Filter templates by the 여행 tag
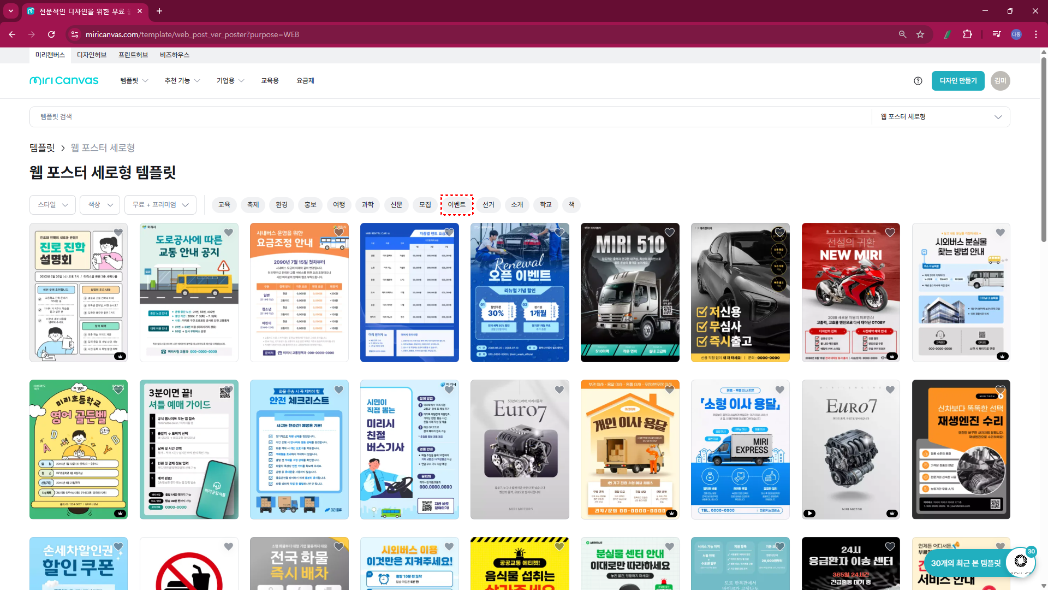 339,205
